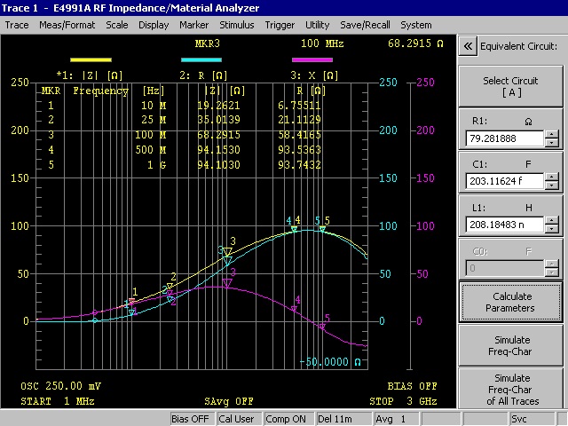
Task: Click magenta marker 3 triangle on X trace
Action: coord(227,284)
